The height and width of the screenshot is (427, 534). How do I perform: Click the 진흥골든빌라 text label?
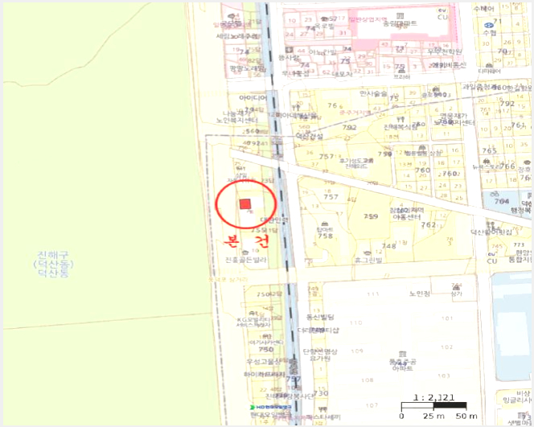(x=246, y=260)
